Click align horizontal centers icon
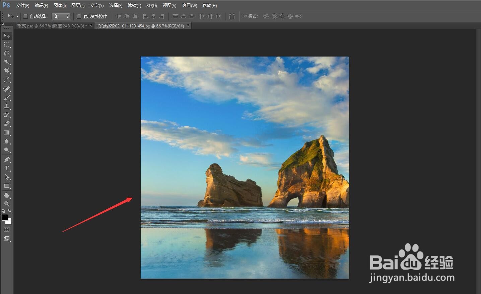 pyautogui.click(x=153, y=16)
